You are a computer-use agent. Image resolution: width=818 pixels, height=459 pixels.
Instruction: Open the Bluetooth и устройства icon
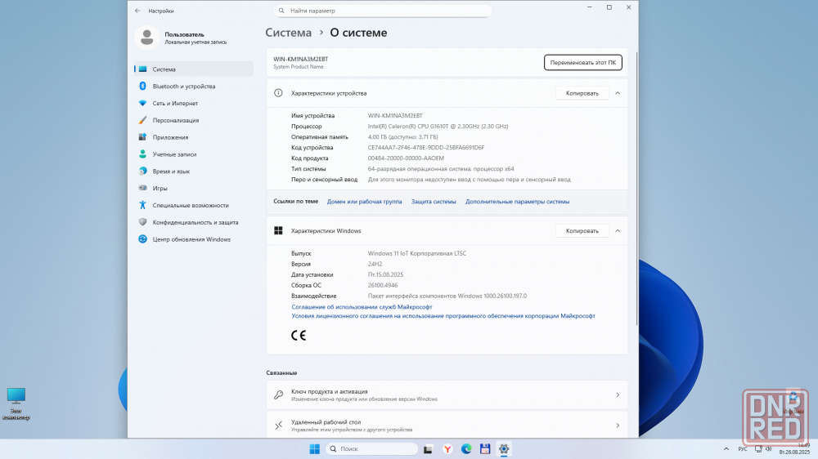pyautogui.click(x=142, y=86)
